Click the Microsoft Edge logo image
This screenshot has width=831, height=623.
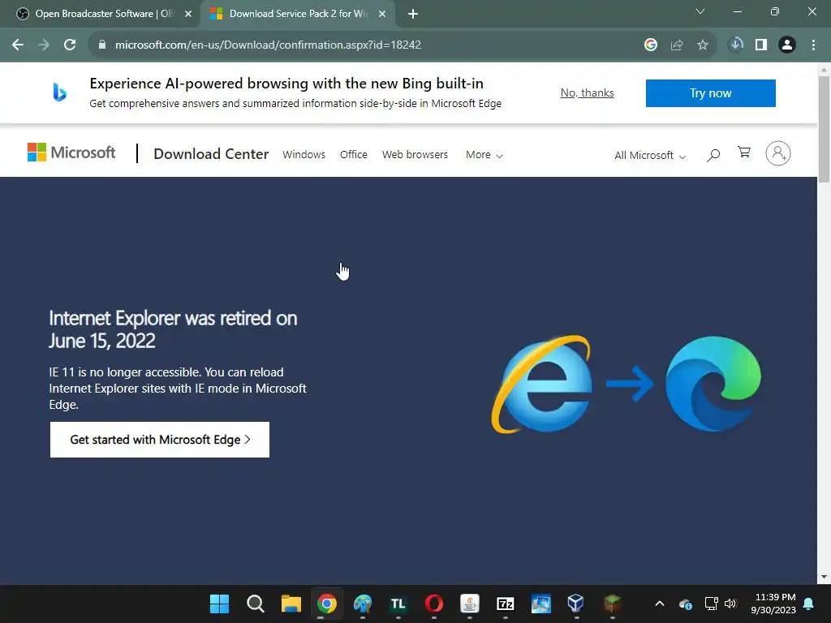(x=713, y=384)
